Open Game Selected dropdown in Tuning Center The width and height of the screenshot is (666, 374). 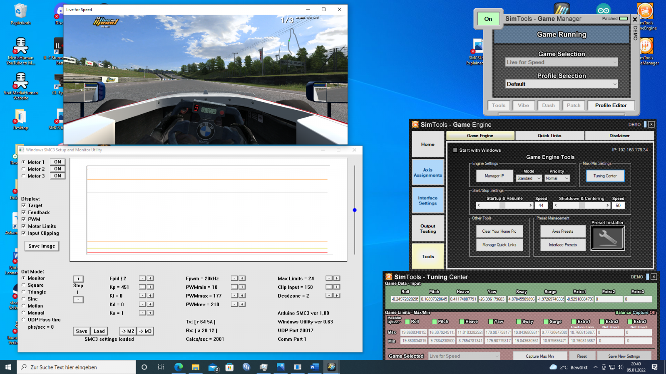[x=464, y=356]
